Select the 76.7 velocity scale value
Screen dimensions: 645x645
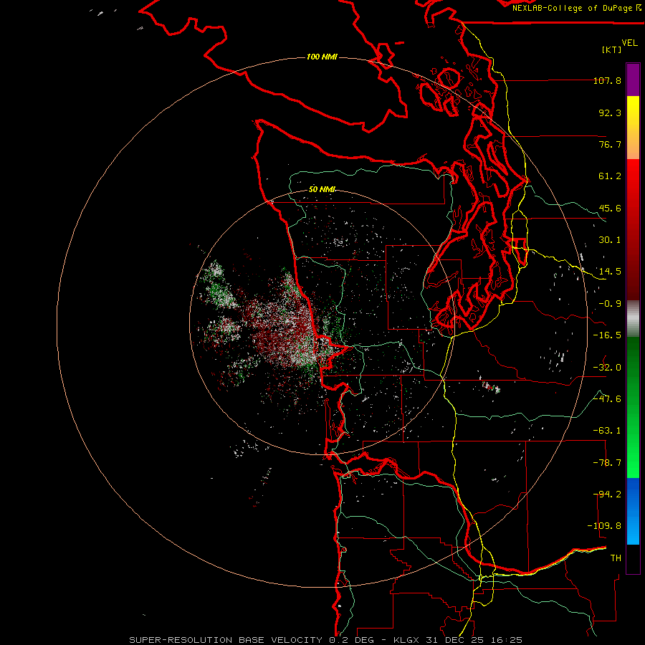coord(610,144)
